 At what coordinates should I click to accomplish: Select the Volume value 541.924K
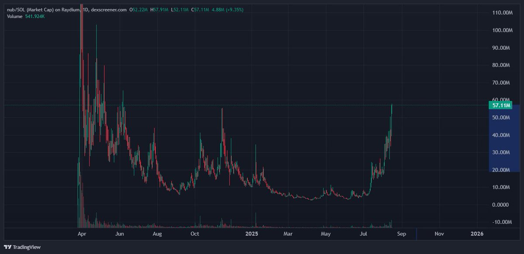(x=36, y=16)
